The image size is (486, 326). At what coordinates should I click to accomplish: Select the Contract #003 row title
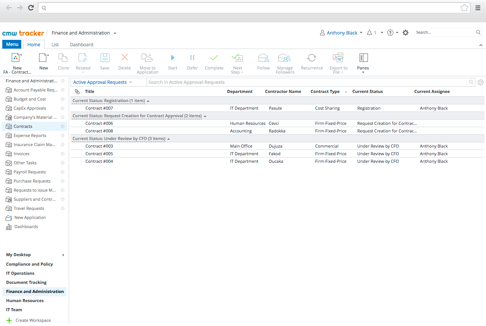coord(99,146)
